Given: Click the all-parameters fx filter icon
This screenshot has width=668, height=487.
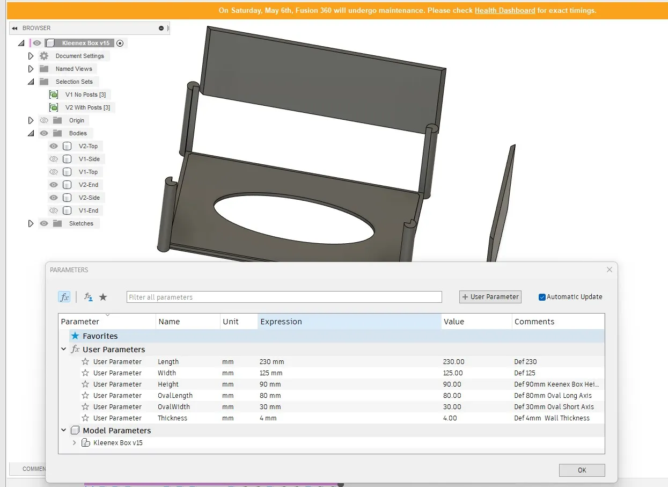Looking at the screenshot, I should [x=64, y=297].
